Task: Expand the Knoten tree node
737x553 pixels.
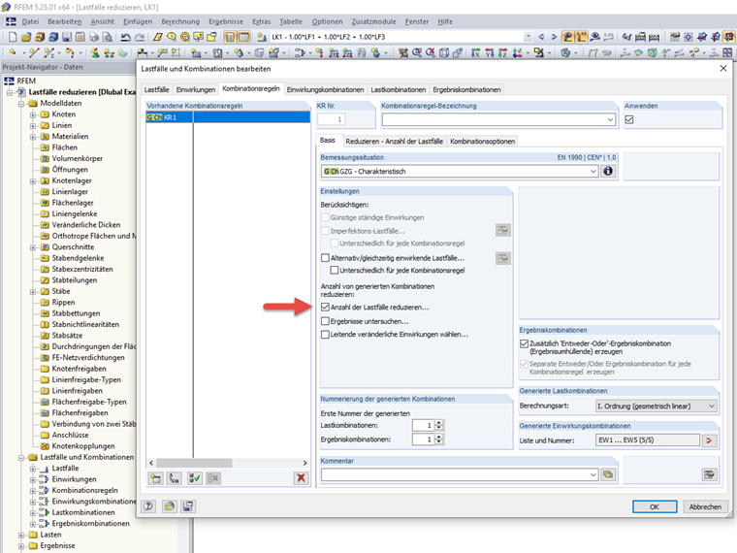Action: [33, 114]
